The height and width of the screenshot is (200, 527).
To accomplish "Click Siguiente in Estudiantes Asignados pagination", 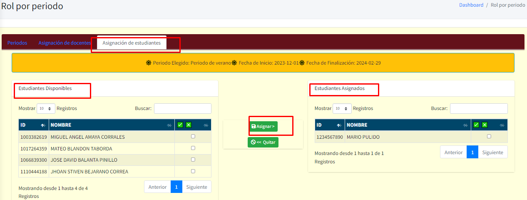I will pyautogui.click(x=493, y=152).
